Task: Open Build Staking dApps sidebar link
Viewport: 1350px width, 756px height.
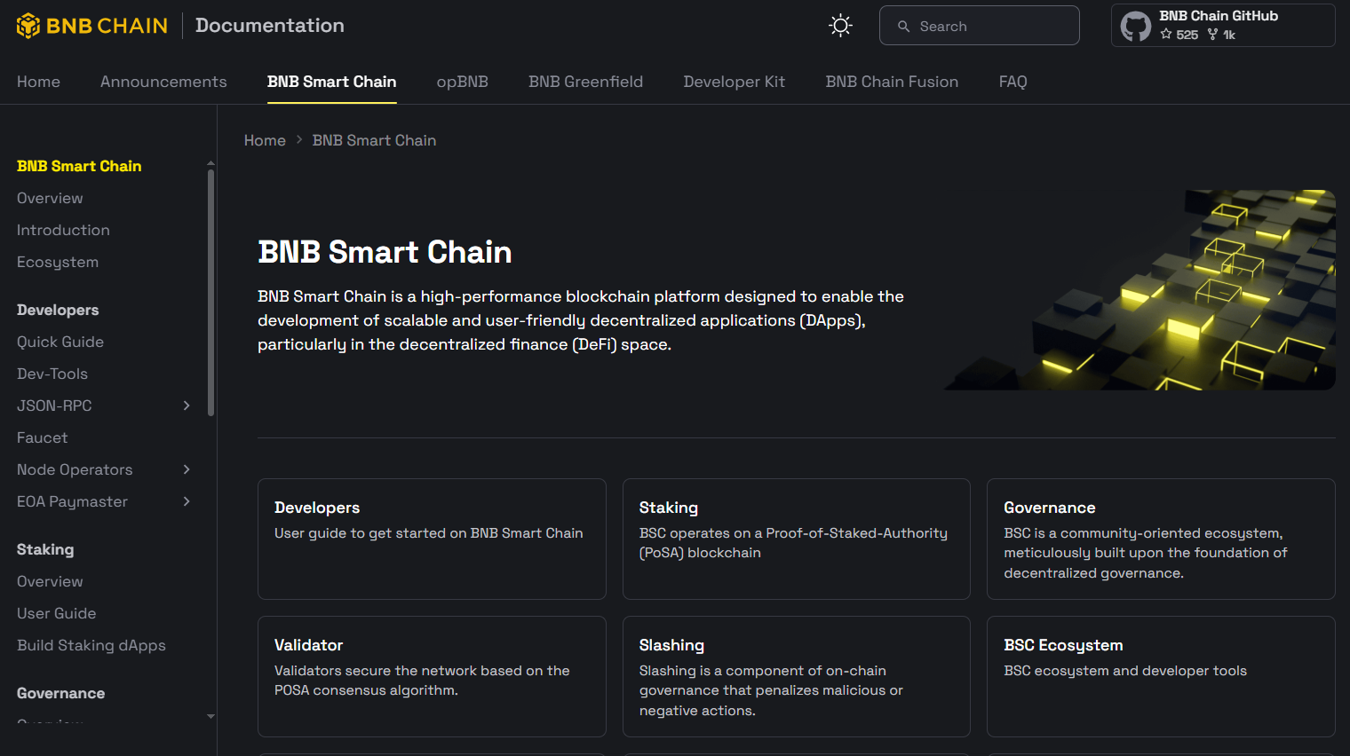Action: coord(91,645)
